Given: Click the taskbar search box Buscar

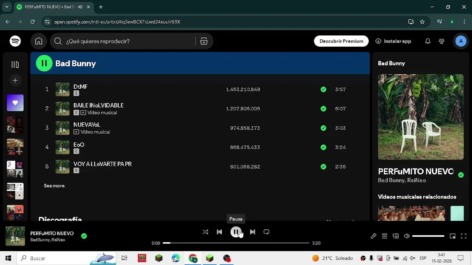Looking at the screenshot, I should 66,258.
